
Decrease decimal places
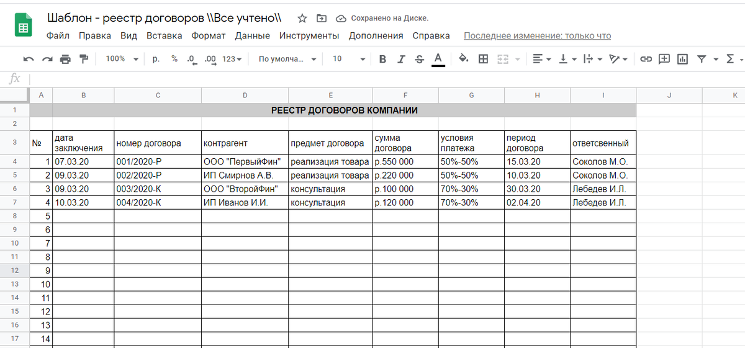point(192,59)
